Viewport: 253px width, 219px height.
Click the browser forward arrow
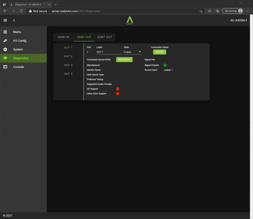pyautogui.click(x=13, y=11)
